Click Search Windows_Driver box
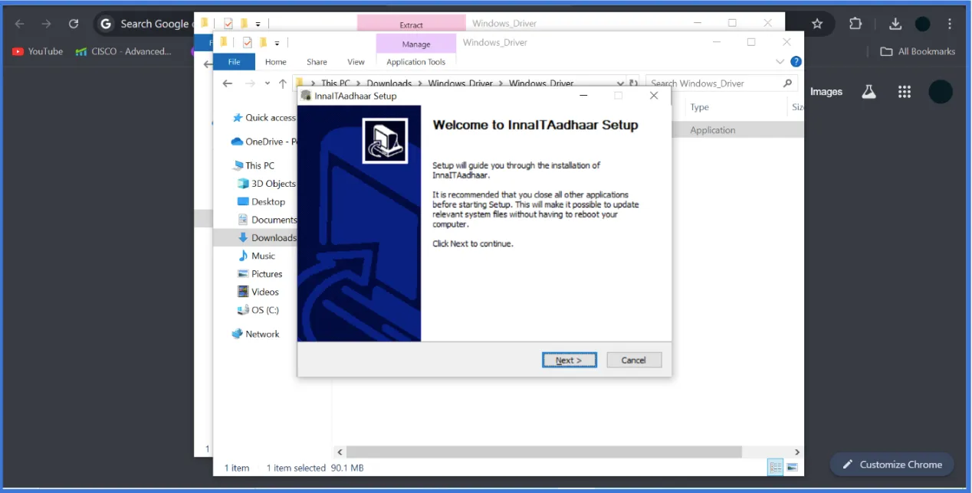This screenshot has height=493, width=972. point(721,83)
